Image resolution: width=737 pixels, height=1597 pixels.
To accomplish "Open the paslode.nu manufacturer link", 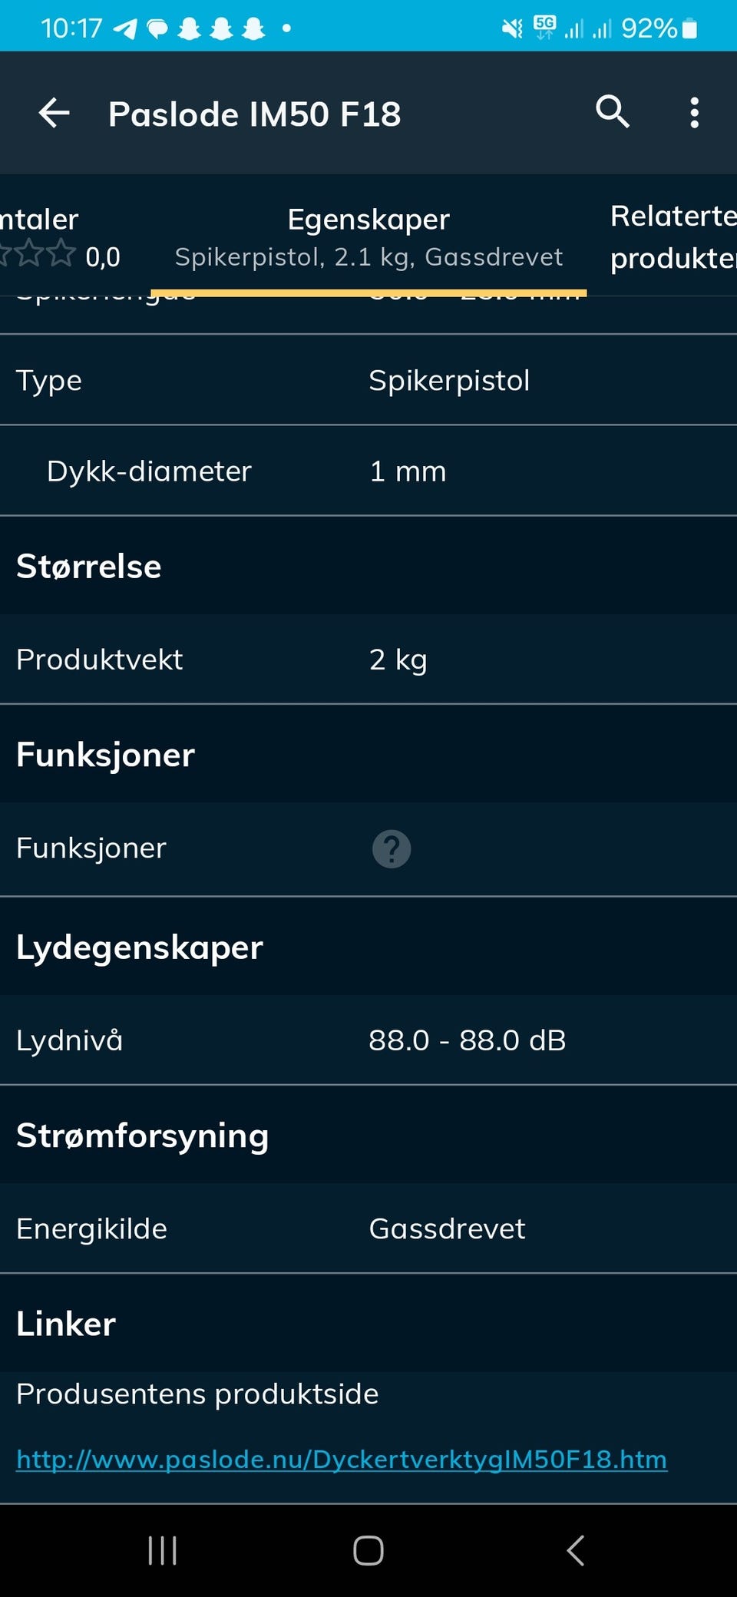I will coord(342,1459).
